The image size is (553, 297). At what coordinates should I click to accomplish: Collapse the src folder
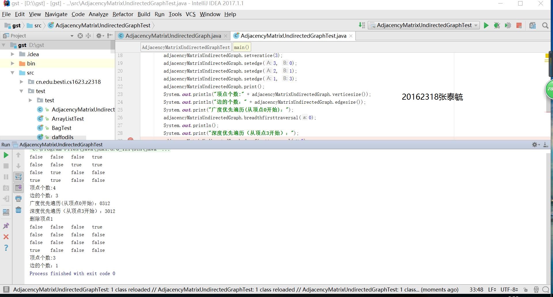12,73
